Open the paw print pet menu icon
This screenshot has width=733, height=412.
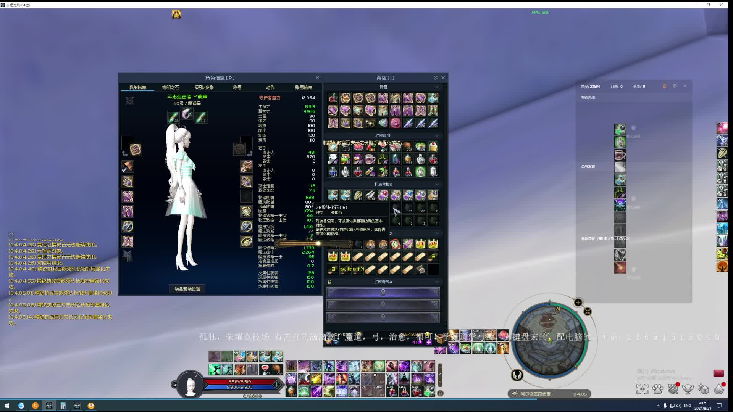pyautogui.click(x=657, y=389)
